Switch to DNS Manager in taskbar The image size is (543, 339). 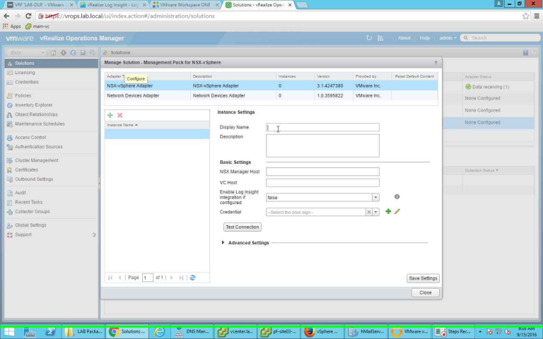click(192, 332)
